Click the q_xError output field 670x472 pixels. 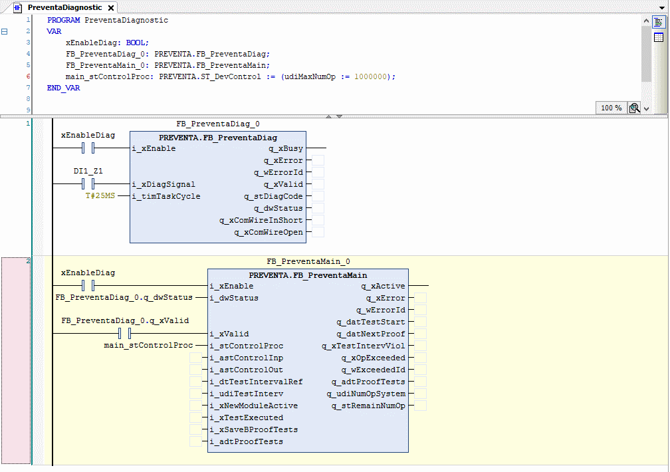click(318, 160)
